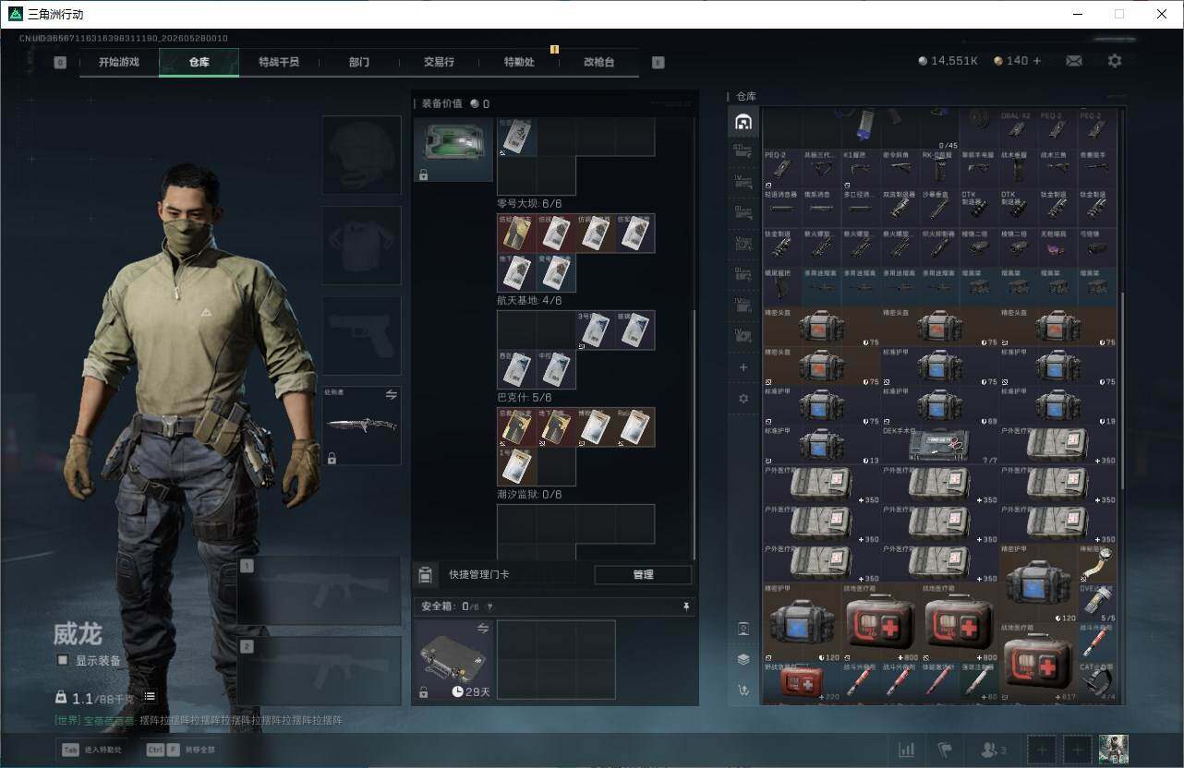Screen dimensions: 1184x768
Task: Select the 蝎尾握把 item in stash
Action: point(782,286)
